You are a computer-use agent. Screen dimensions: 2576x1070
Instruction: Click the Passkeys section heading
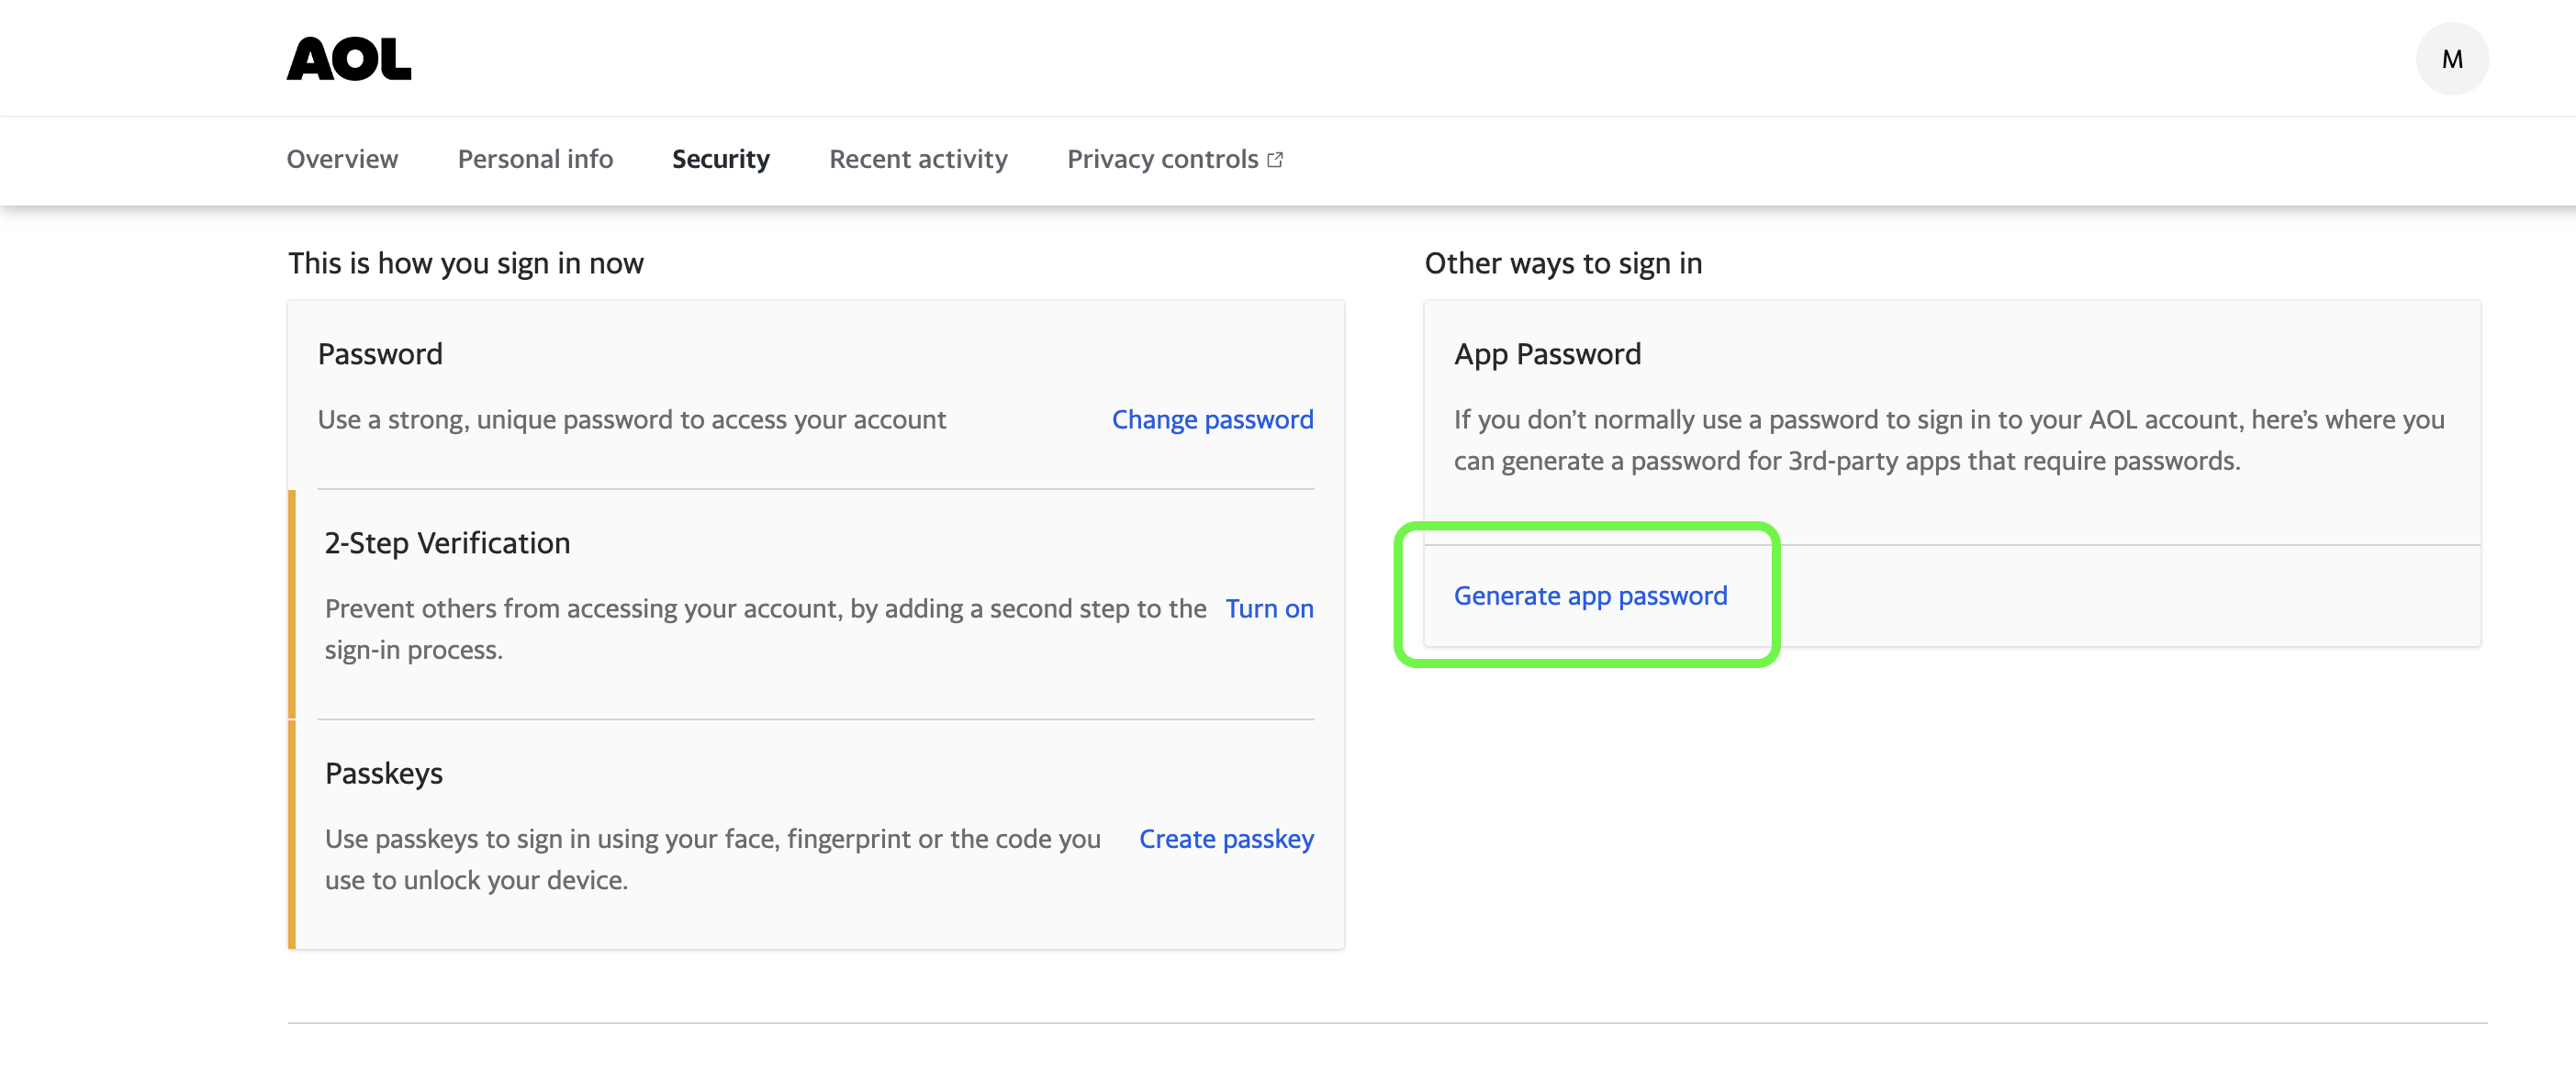pos(384,773)
